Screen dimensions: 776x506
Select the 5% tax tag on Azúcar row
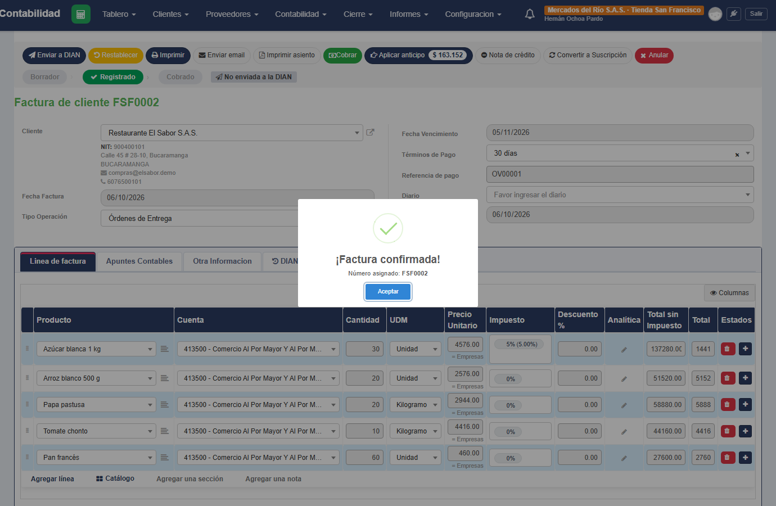click(x=518, y=344)
